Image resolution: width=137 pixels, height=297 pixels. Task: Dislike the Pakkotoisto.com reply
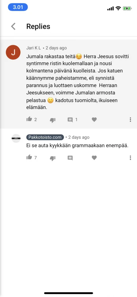(52, 158)
